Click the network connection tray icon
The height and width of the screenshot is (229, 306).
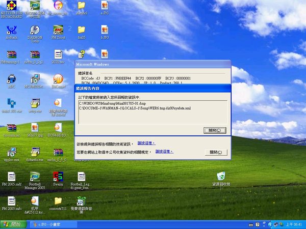point(276,225)
